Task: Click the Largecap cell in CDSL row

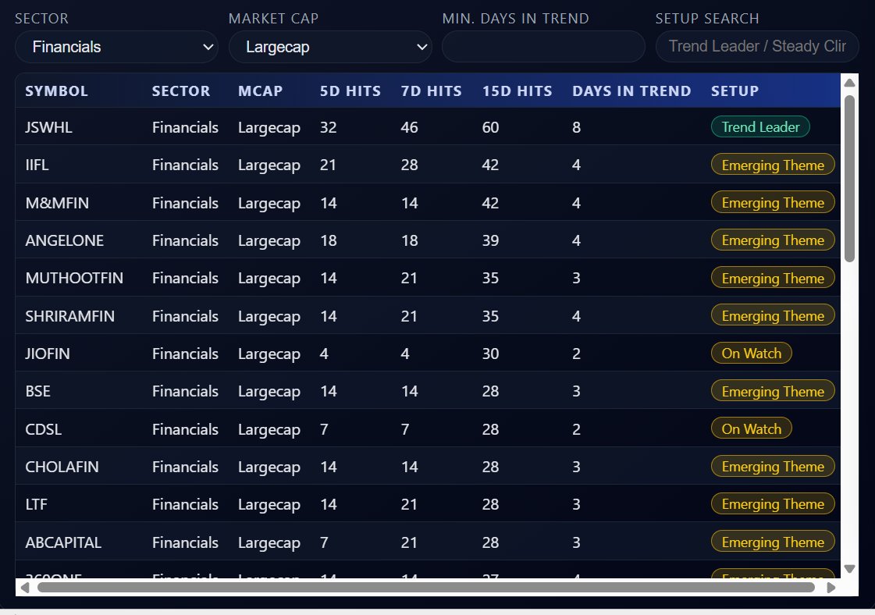Action: click(269, 429)
